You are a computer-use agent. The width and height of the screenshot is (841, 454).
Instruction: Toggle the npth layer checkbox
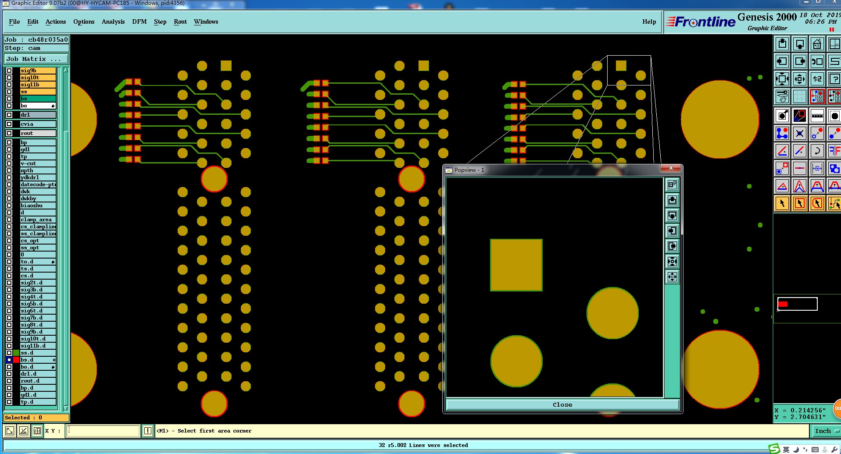9,170
